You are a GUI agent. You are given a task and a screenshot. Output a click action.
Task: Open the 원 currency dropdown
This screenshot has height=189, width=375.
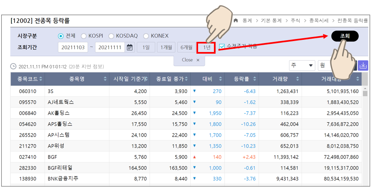pyautogui.click(x=325, y=65)
